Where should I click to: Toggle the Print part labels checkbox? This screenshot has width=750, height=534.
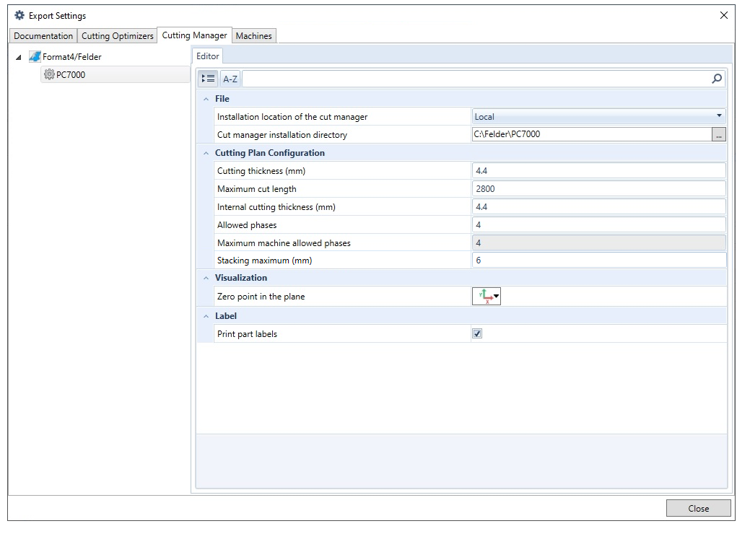[x=477, y=333]
